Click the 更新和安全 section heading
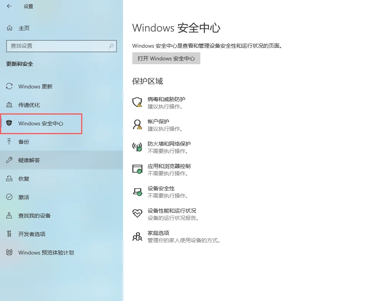This screenshot has width=388, height=301. coord(20,64)
